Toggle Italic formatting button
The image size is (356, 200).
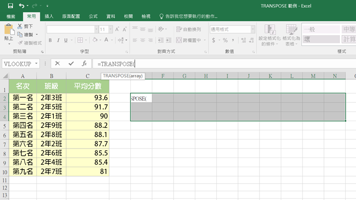58,40
